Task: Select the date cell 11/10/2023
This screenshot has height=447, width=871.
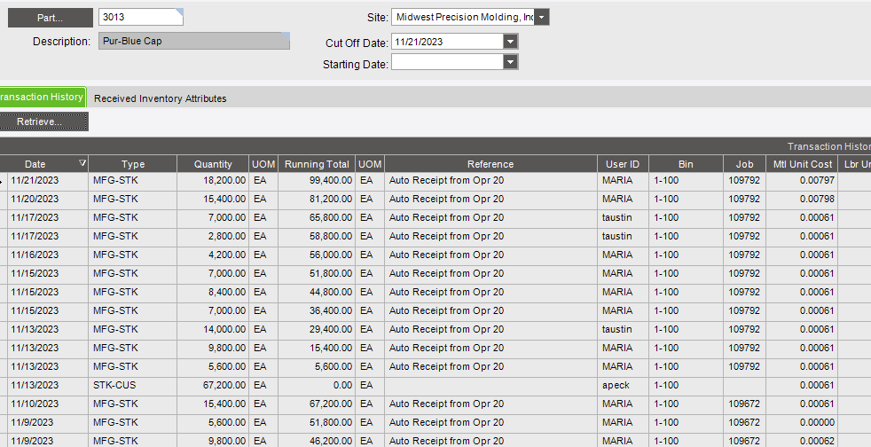Action: pos(48,404)
